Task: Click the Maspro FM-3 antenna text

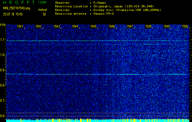Action: click(x=103, y=14)
